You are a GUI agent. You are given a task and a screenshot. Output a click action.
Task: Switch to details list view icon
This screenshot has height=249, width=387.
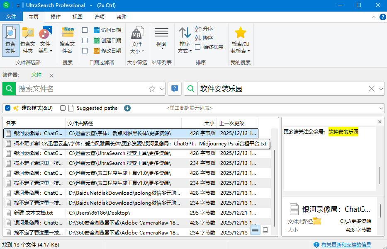click(x=255, y=230)
